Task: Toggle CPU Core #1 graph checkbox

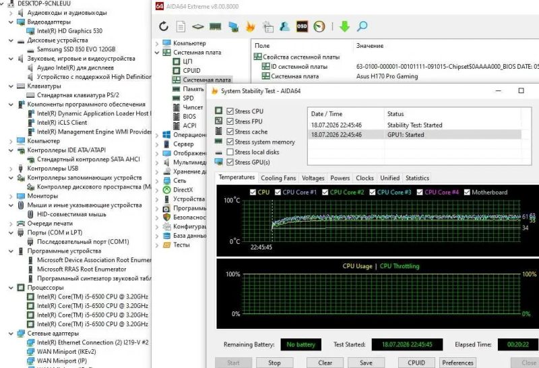Action: point(278,192)
